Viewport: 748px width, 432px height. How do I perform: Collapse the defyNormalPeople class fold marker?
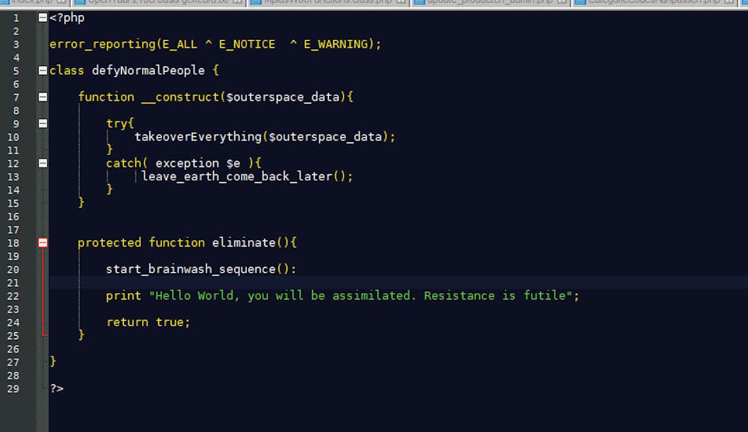[42, 70]
